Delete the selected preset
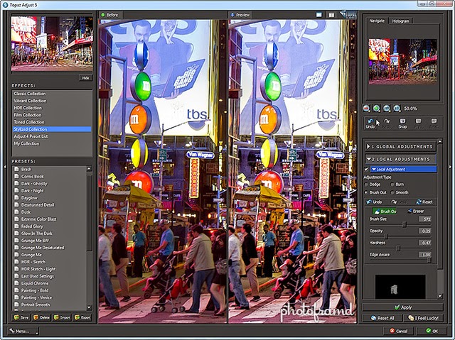This screenshot has height=340, width=455. (x=43, y=317)
